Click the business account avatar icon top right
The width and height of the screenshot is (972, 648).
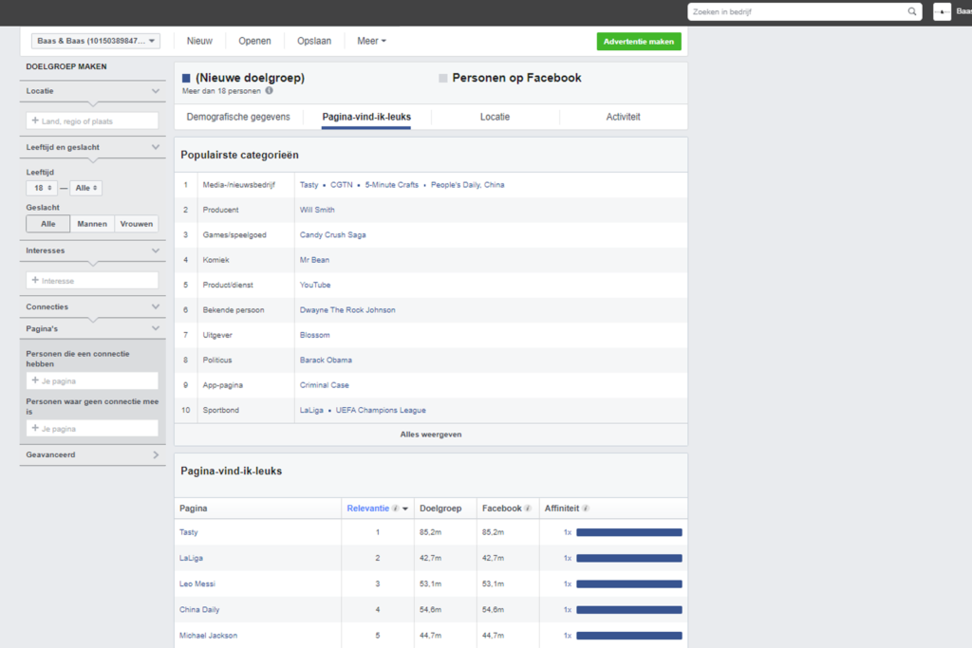click(943, 11)
